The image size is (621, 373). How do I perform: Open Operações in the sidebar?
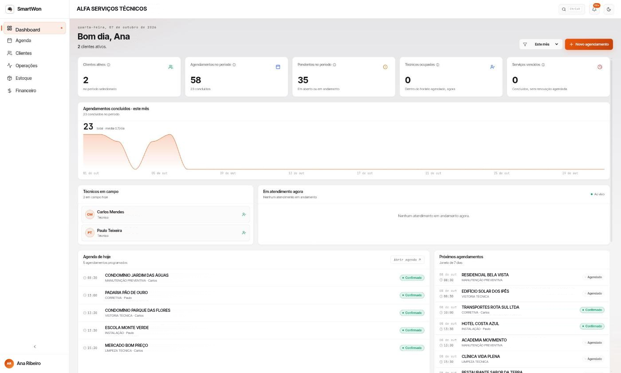[x=35, y=65]
